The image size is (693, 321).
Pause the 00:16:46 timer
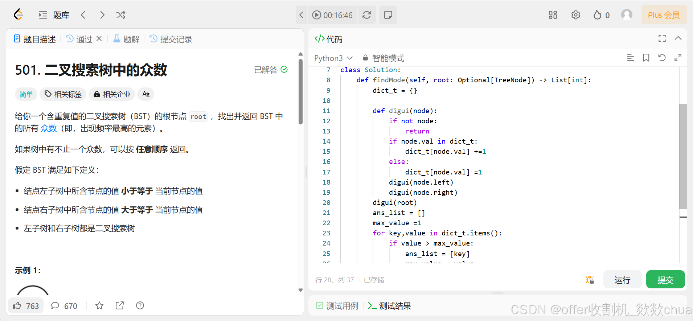tap(332, 15)
